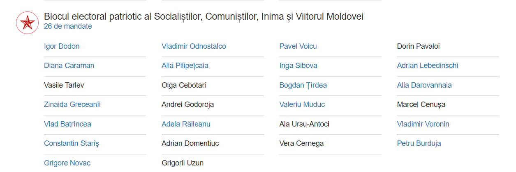This screenshot has width=516, height=172.
Task: Visit Valeriu Muduc's profile
Action: (302, 104)
